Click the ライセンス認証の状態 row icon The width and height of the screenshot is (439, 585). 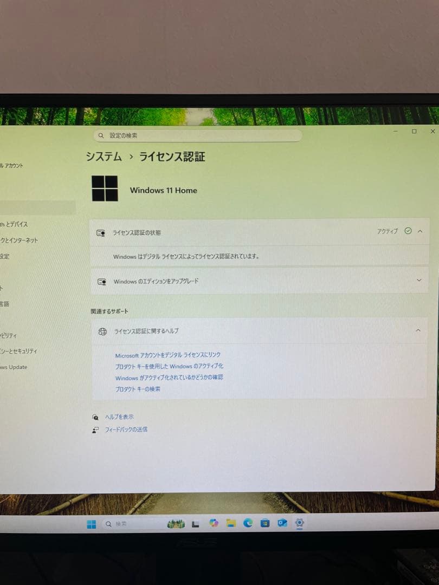(x=101, y=233)
